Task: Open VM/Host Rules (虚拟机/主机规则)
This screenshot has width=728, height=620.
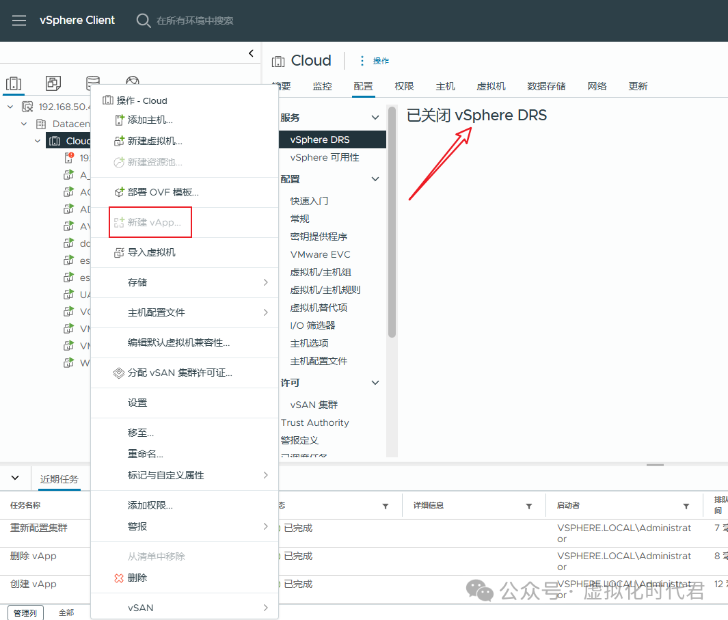Action: coord(325,290)
